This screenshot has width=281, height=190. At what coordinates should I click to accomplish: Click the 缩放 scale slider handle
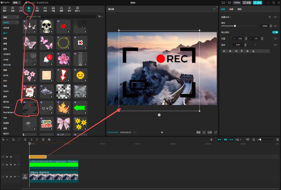235,26
